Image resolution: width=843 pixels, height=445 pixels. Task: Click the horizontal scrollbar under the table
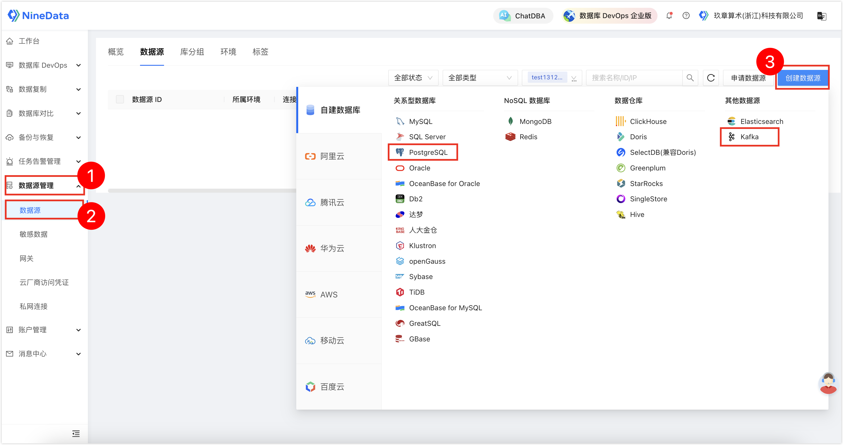(202, 191)
